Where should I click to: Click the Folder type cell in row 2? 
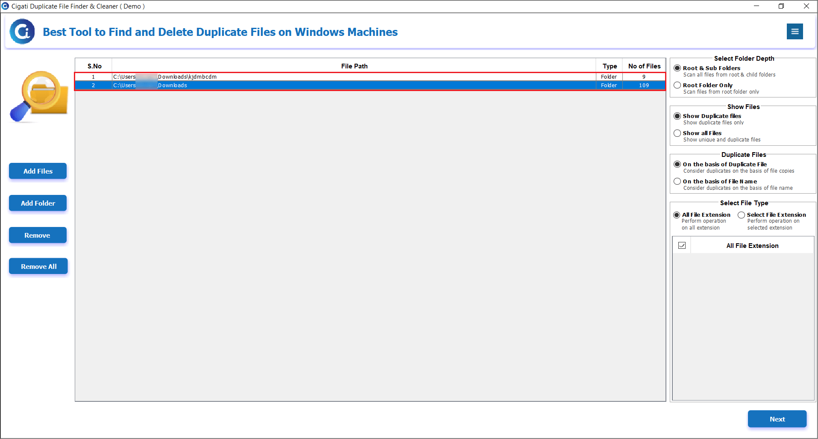tap(609, 85)
